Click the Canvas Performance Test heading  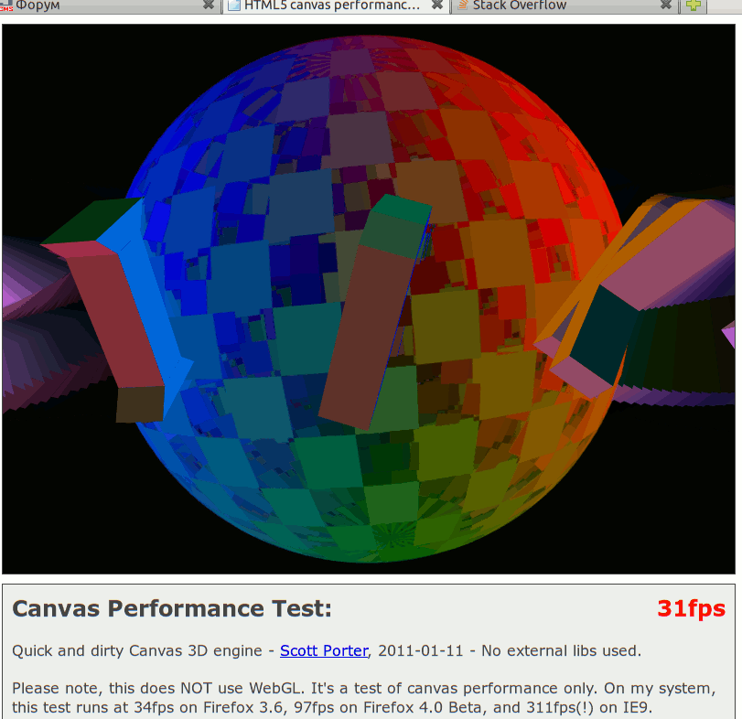172,609
